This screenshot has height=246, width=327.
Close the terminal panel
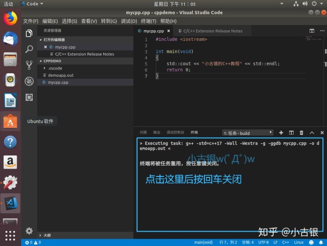[322, 132]
